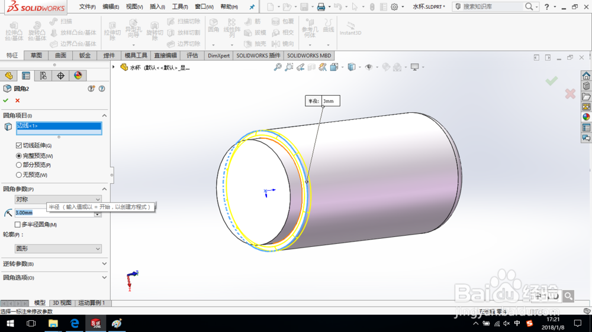This screenshot has height=332, width=592.
Task: Open the 文件(F) File menu
Action: 87,6
